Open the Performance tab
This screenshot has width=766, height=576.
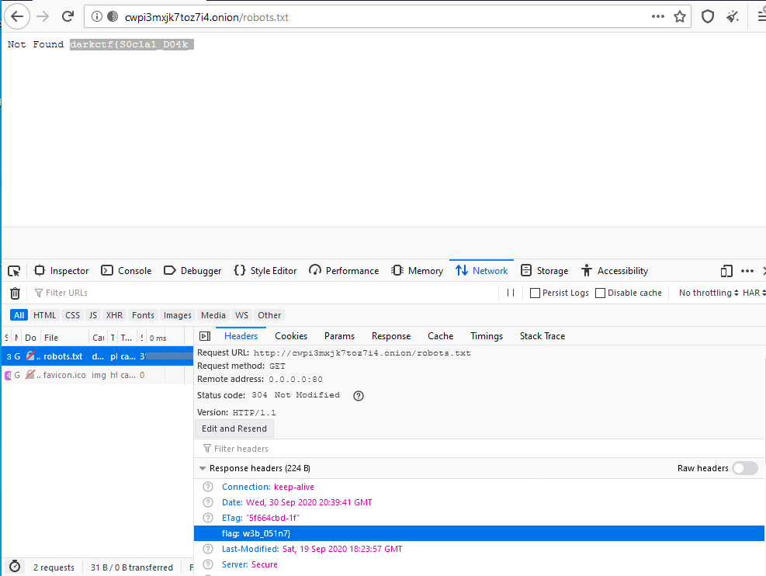(x=344, y=271)
